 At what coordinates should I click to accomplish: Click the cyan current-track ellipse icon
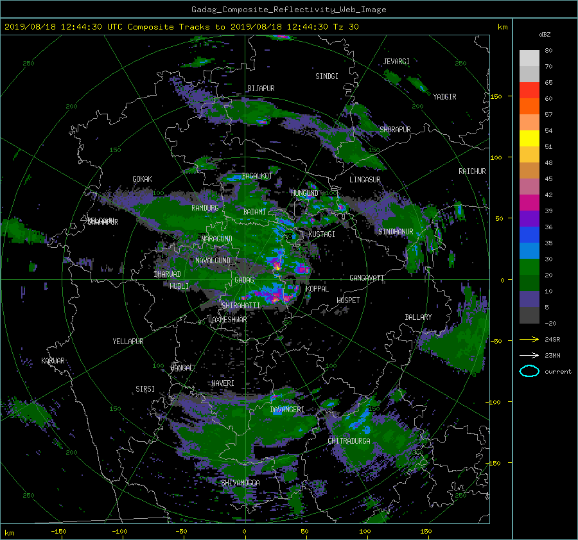(x=529, y=371)
